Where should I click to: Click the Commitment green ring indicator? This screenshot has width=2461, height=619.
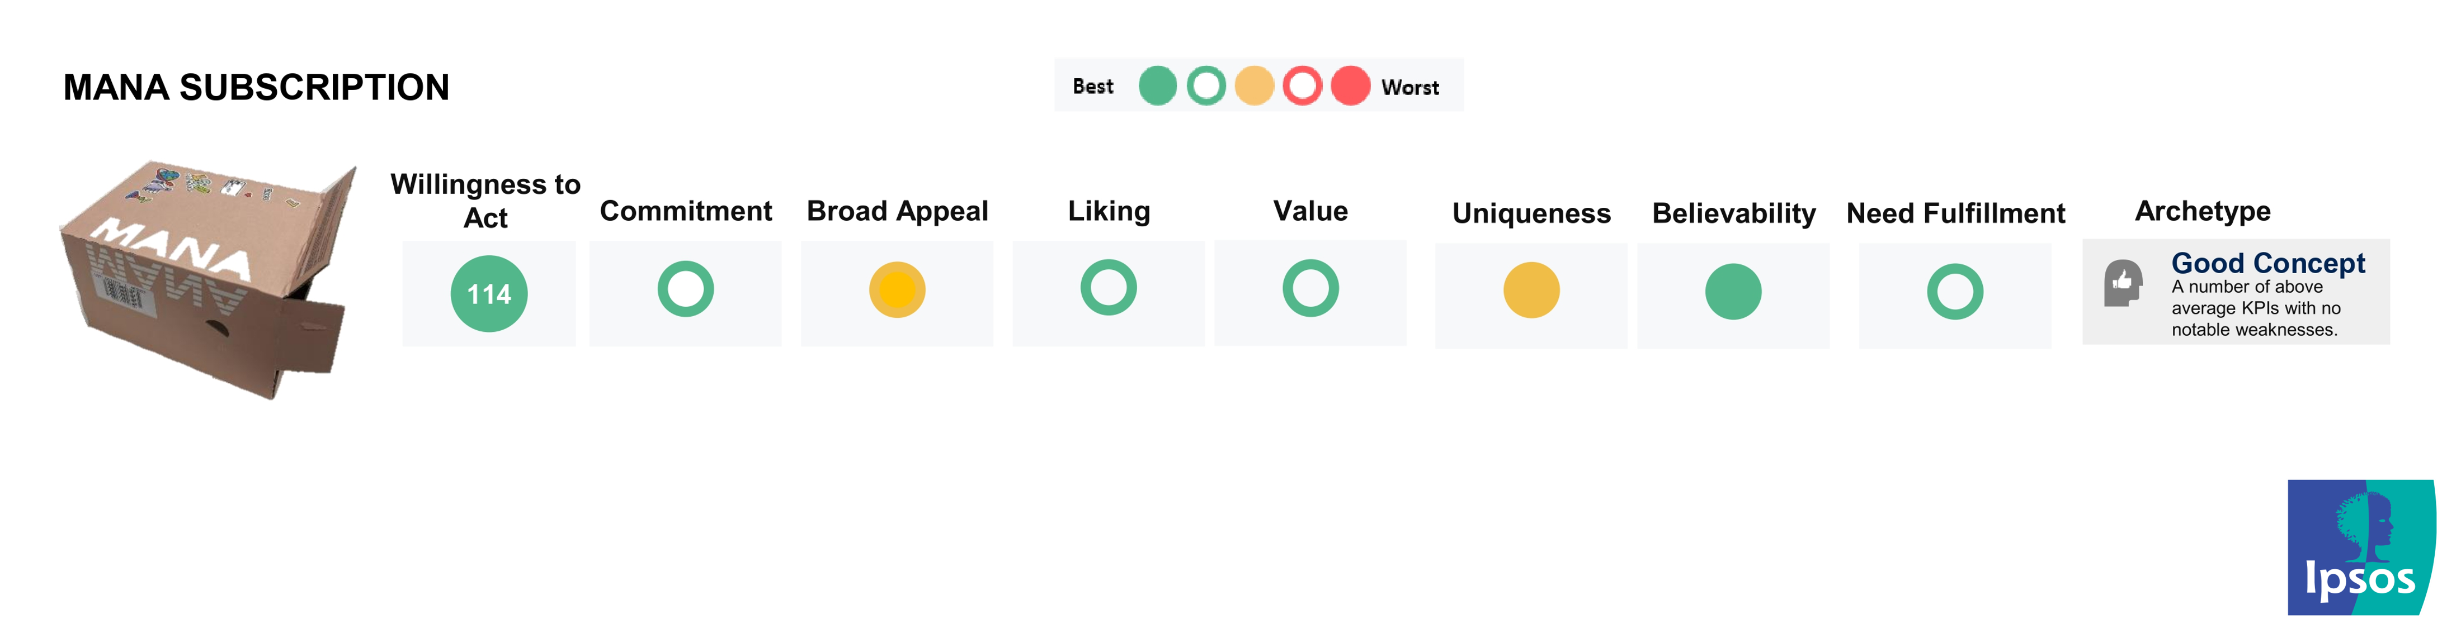coord(685,289)
